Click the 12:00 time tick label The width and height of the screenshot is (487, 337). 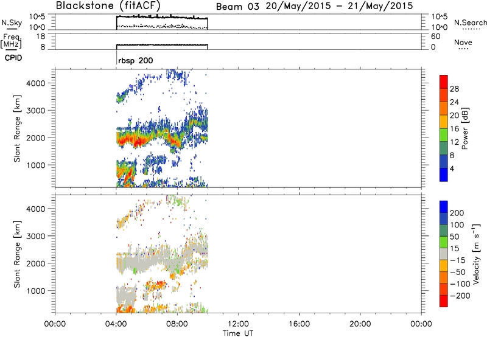click(238, 324)
